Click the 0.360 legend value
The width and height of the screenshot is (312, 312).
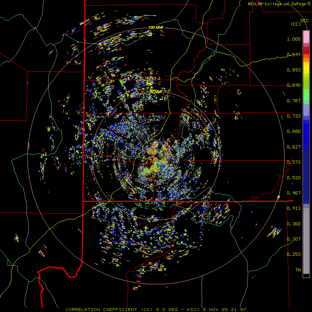click(294, 224)
